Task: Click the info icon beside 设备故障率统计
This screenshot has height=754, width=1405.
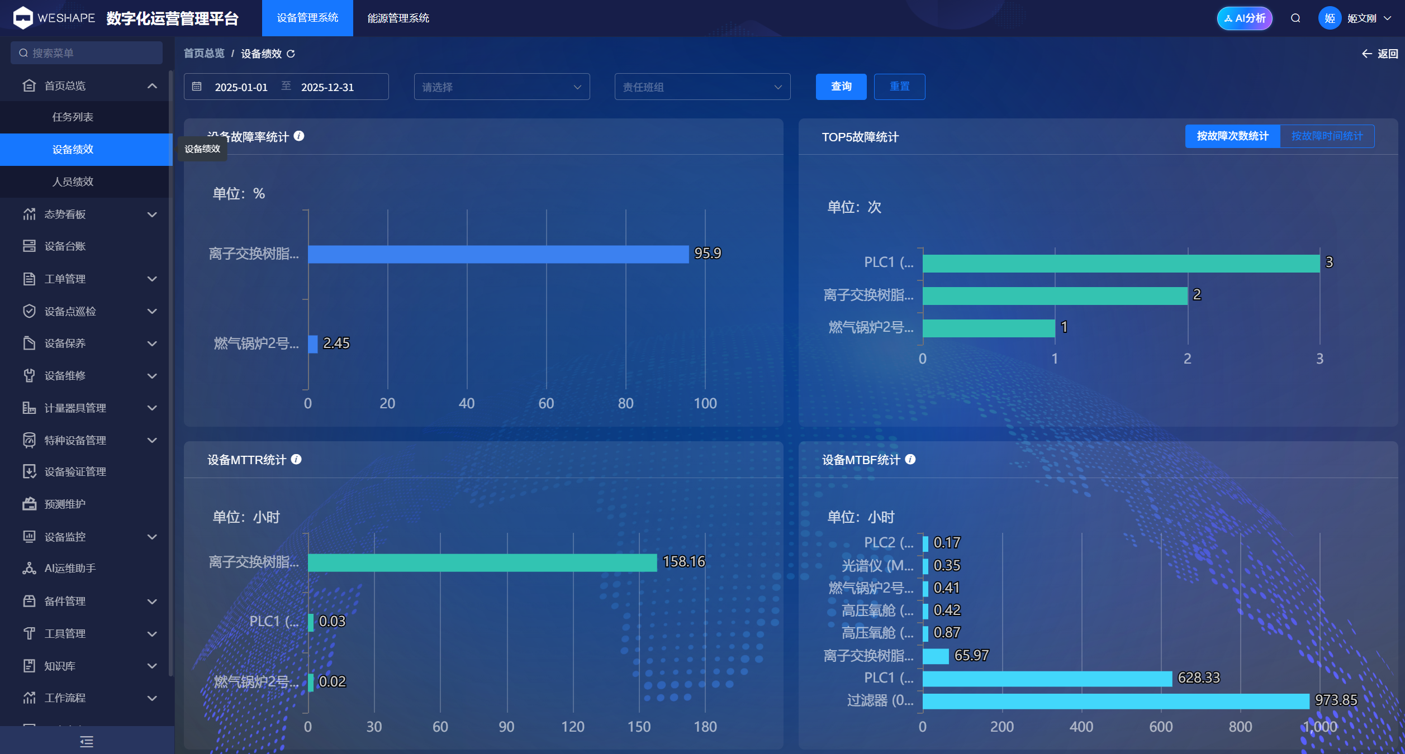Action: [299, 136]
